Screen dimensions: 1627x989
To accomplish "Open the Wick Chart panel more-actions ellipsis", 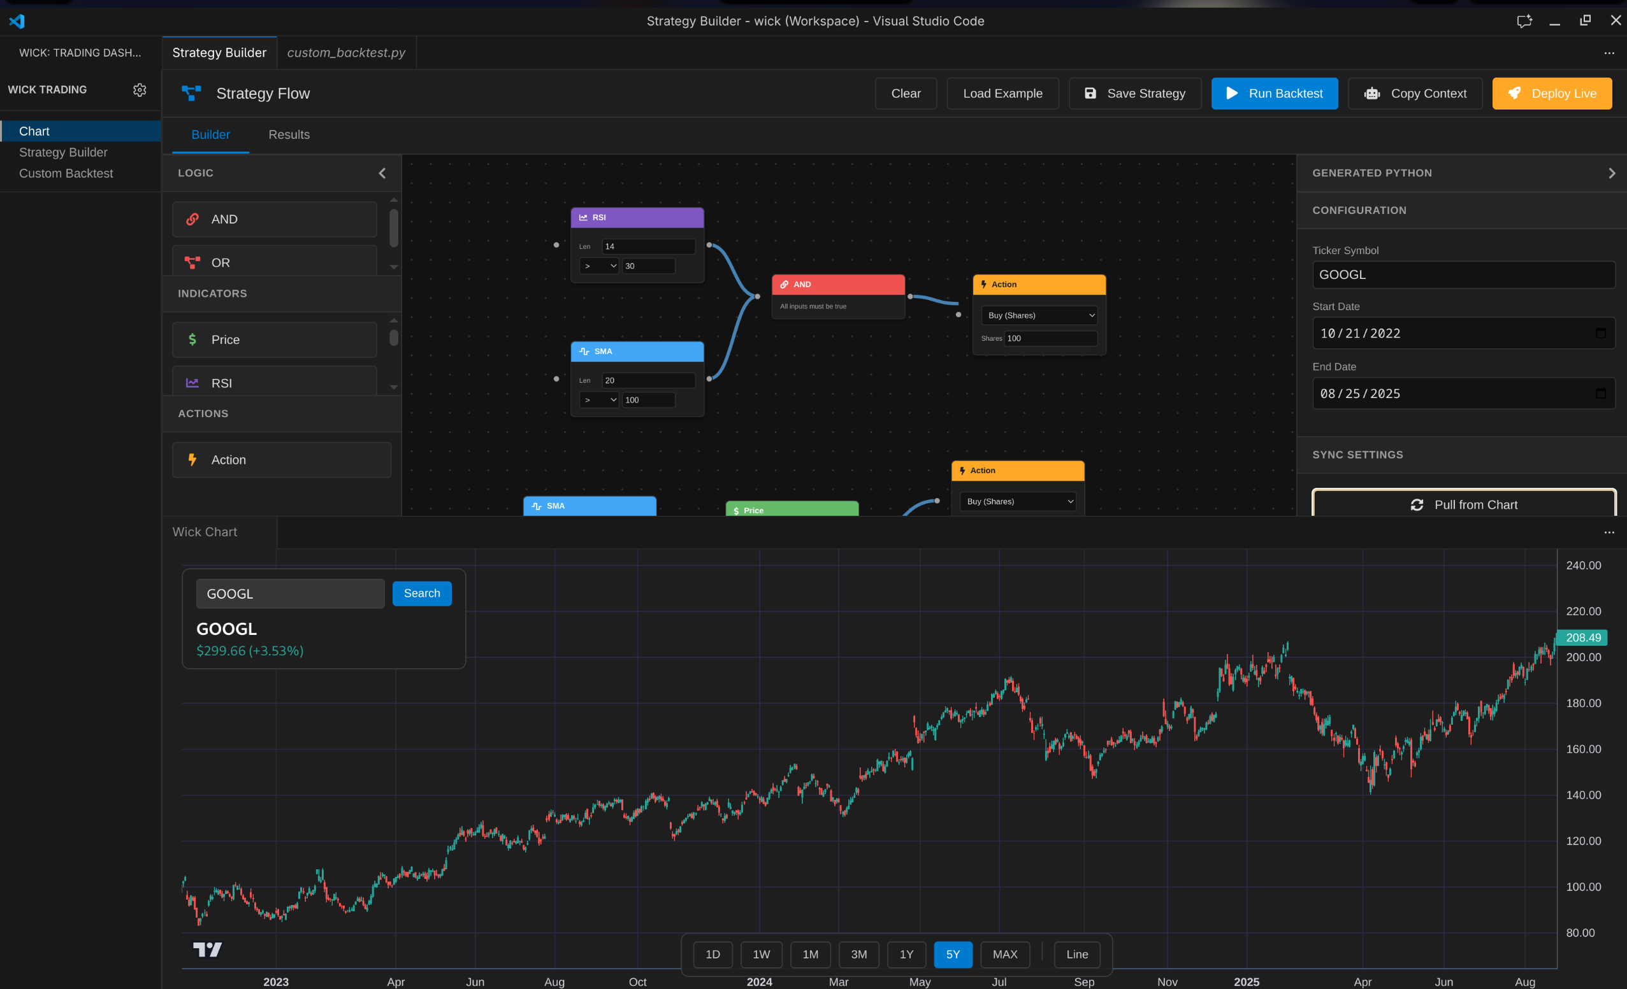I will (1609, 532).
